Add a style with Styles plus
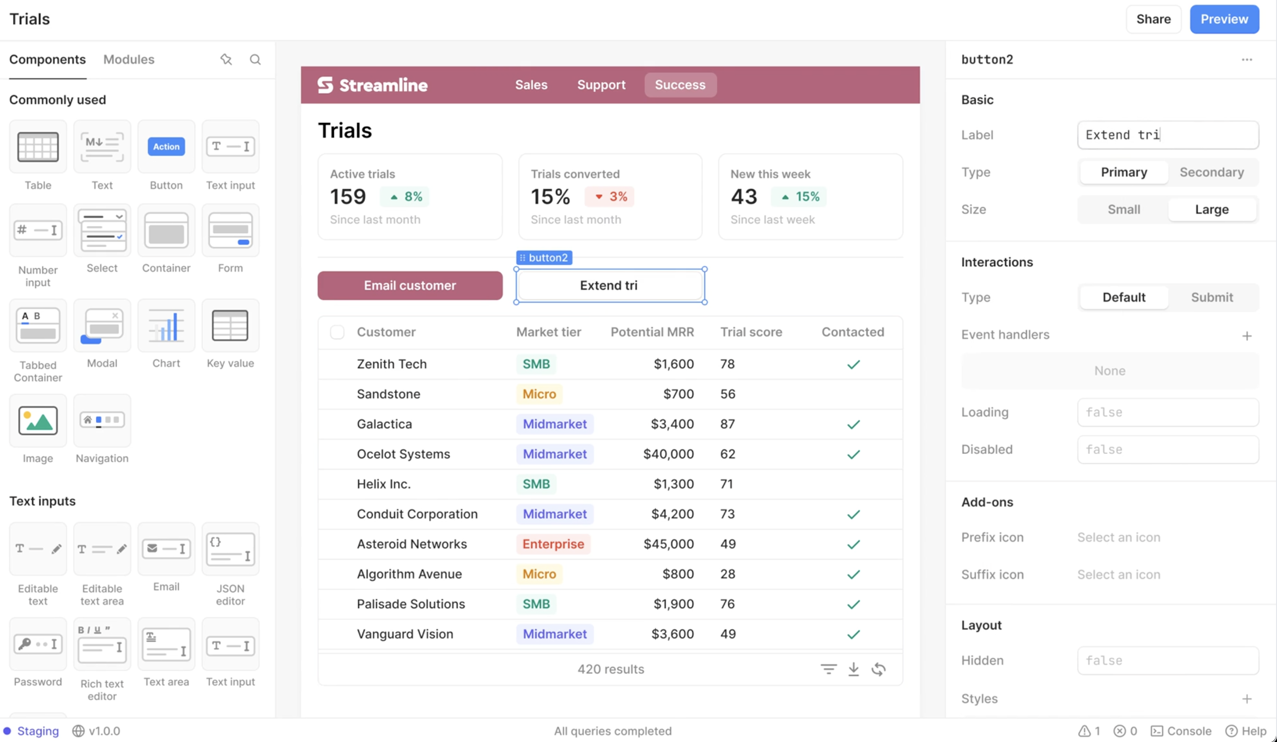The height and width of the screenshot is (742, 1277). tap(1247, 698)
